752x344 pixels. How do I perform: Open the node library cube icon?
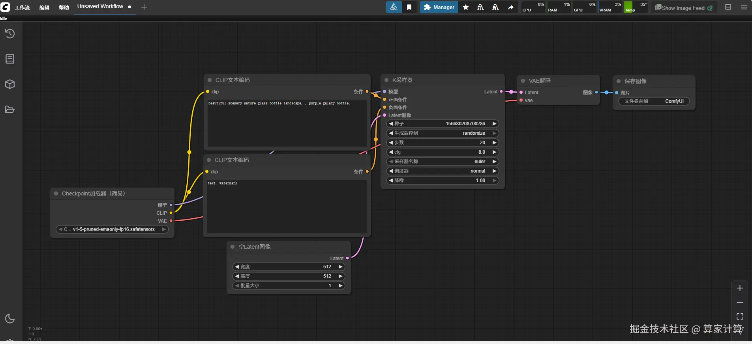pyautogui.click(x=10, y=84)
